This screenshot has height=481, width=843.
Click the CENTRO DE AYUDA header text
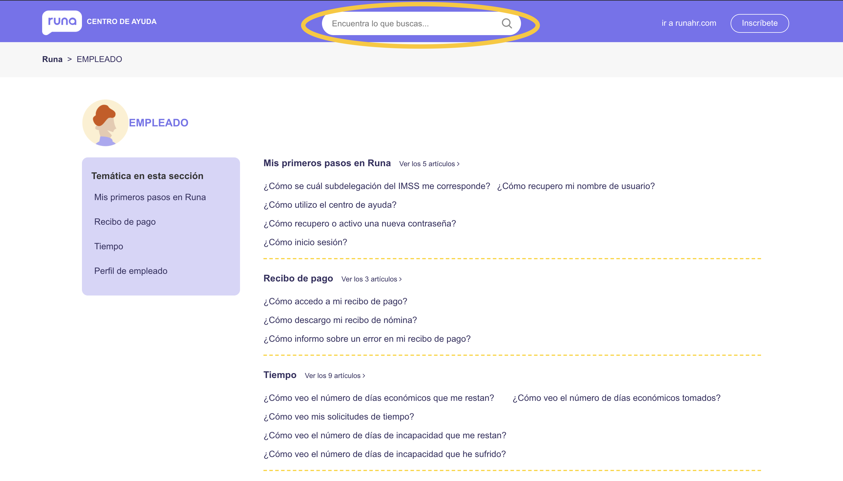click(x=121, y=21)
